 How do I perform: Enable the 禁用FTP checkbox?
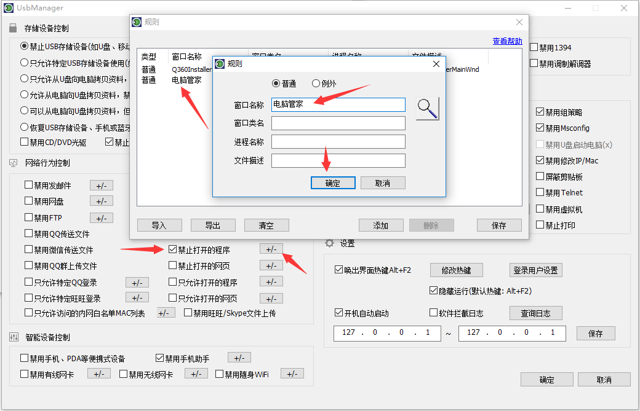[29, 217]
